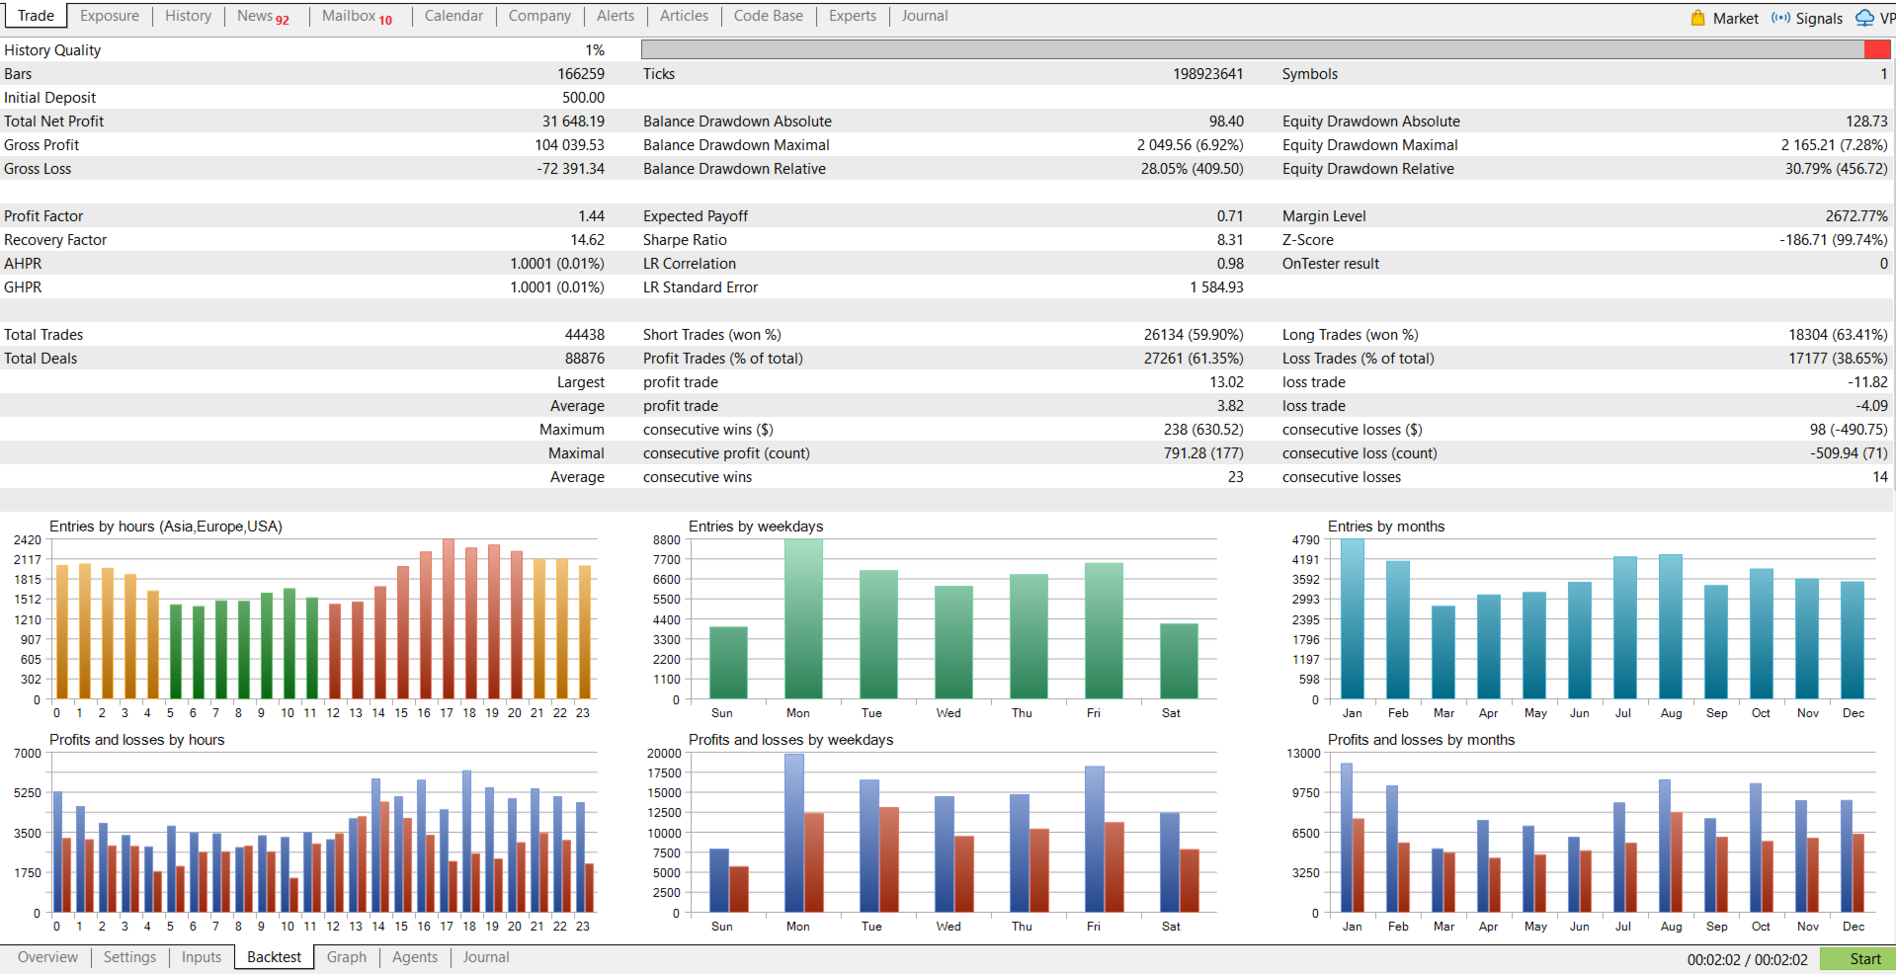Switch to the Calendar tab

pos(453,16)
